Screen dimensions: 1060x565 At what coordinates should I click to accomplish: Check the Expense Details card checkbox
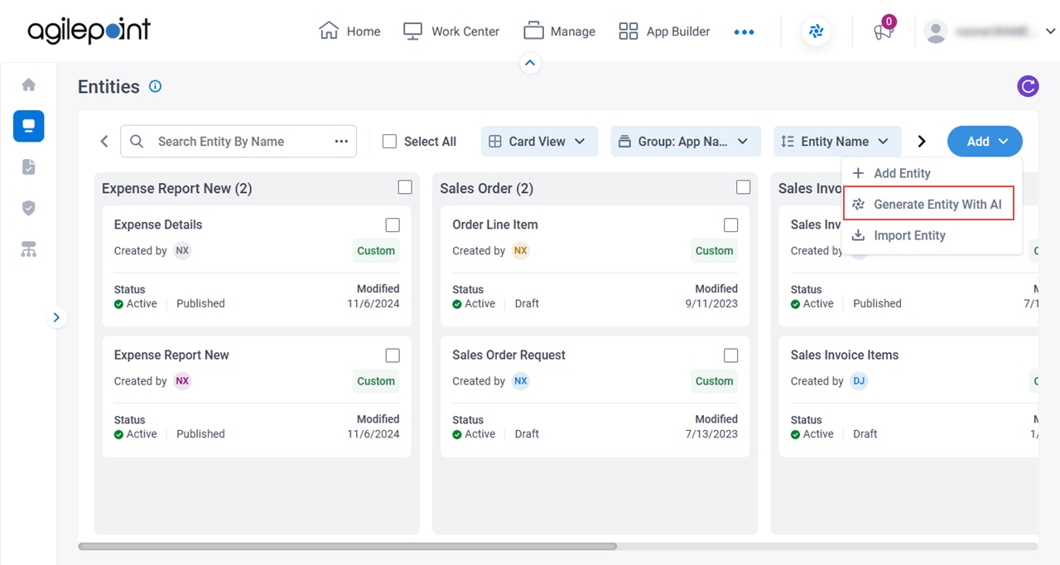(393, 225)
